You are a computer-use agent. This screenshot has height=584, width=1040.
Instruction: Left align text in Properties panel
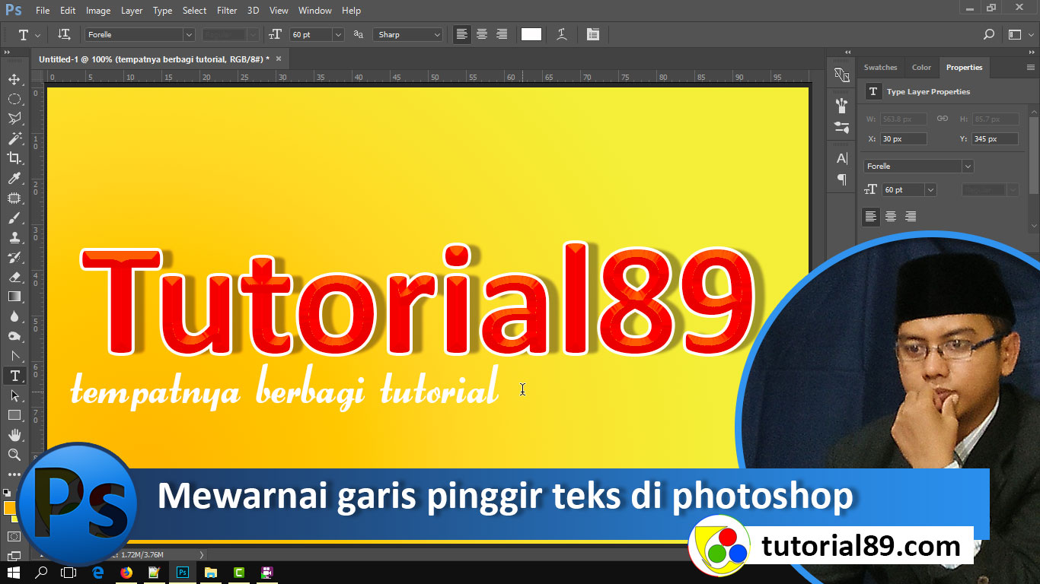coord(870,217)
